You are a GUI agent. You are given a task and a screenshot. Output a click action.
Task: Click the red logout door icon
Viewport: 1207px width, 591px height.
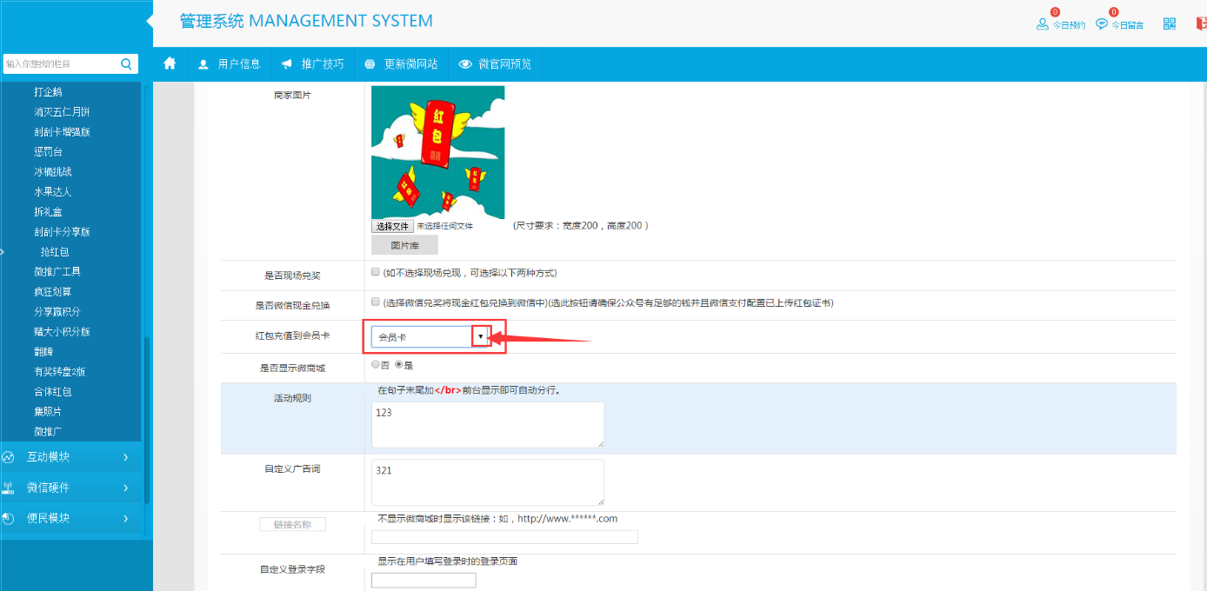tap(1201, 24)
